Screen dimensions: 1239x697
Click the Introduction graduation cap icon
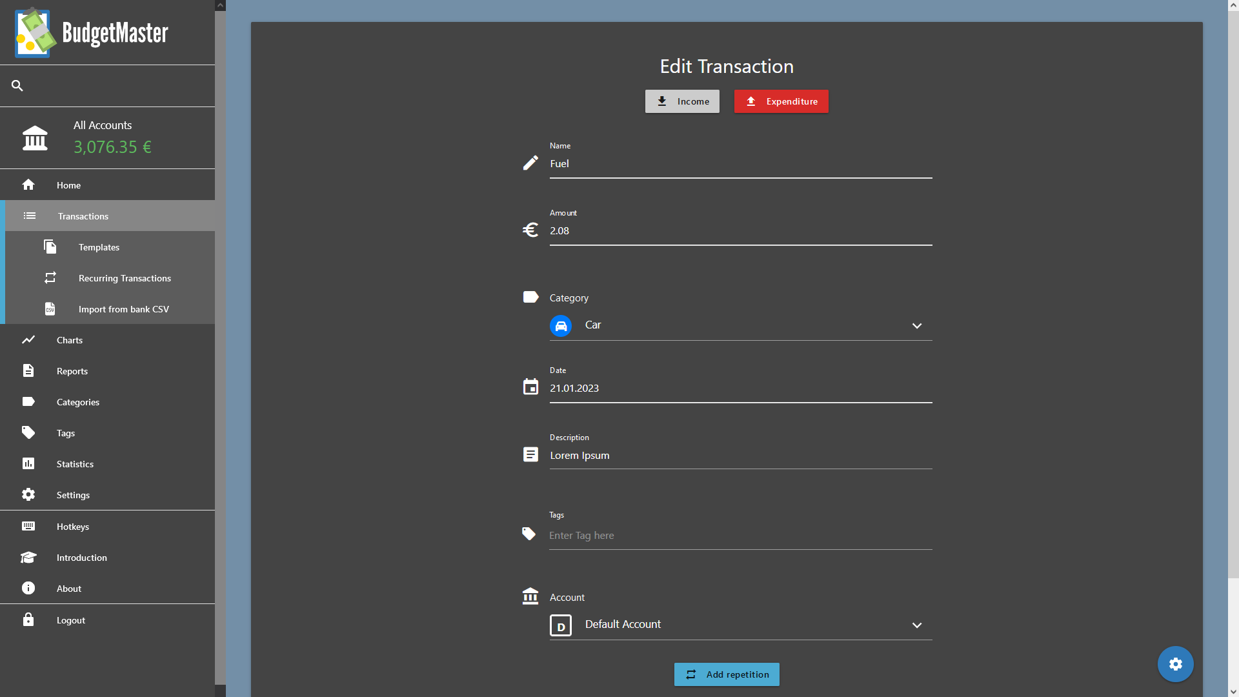pos(28,557)
